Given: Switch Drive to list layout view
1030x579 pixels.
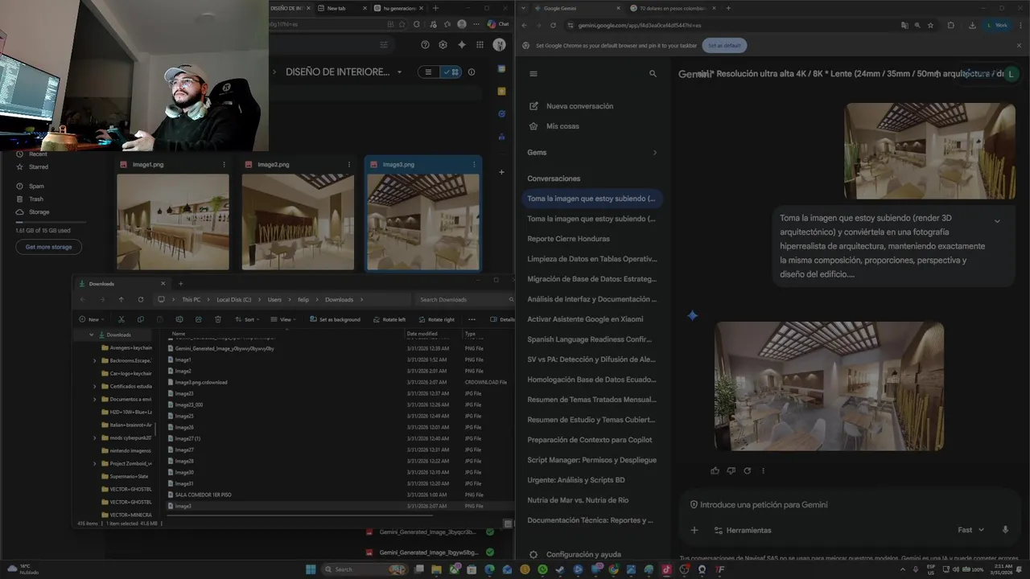Looking at the screenshot, I should (x=428, y=72).
